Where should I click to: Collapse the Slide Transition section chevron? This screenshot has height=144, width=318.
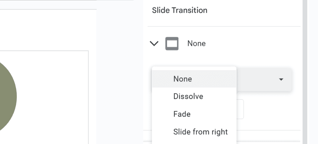[x=154, y=43]
